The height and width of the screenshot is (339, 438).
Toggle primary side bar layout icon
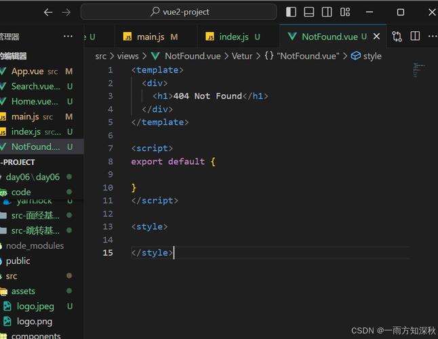coord(292,12)
